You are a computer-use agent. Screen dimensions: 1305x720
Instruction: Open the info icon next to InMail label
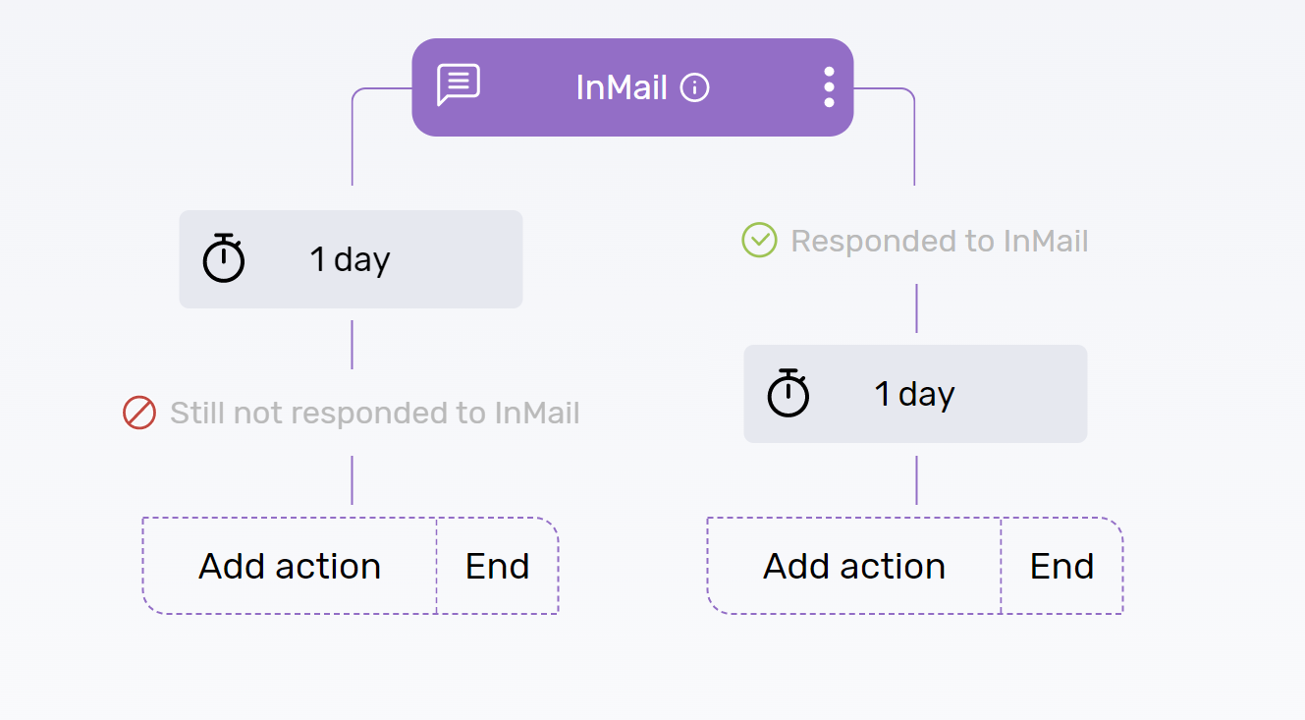coord(695,87)
